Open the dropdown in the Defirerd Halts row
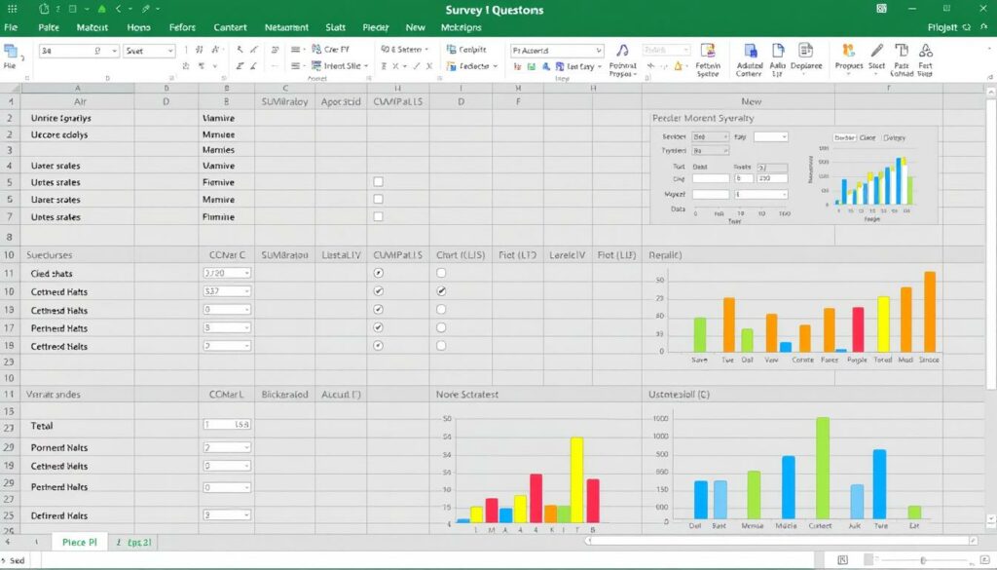Image resolution: width=997 pixels, height=570 pixels. click(x=246, y=514)
